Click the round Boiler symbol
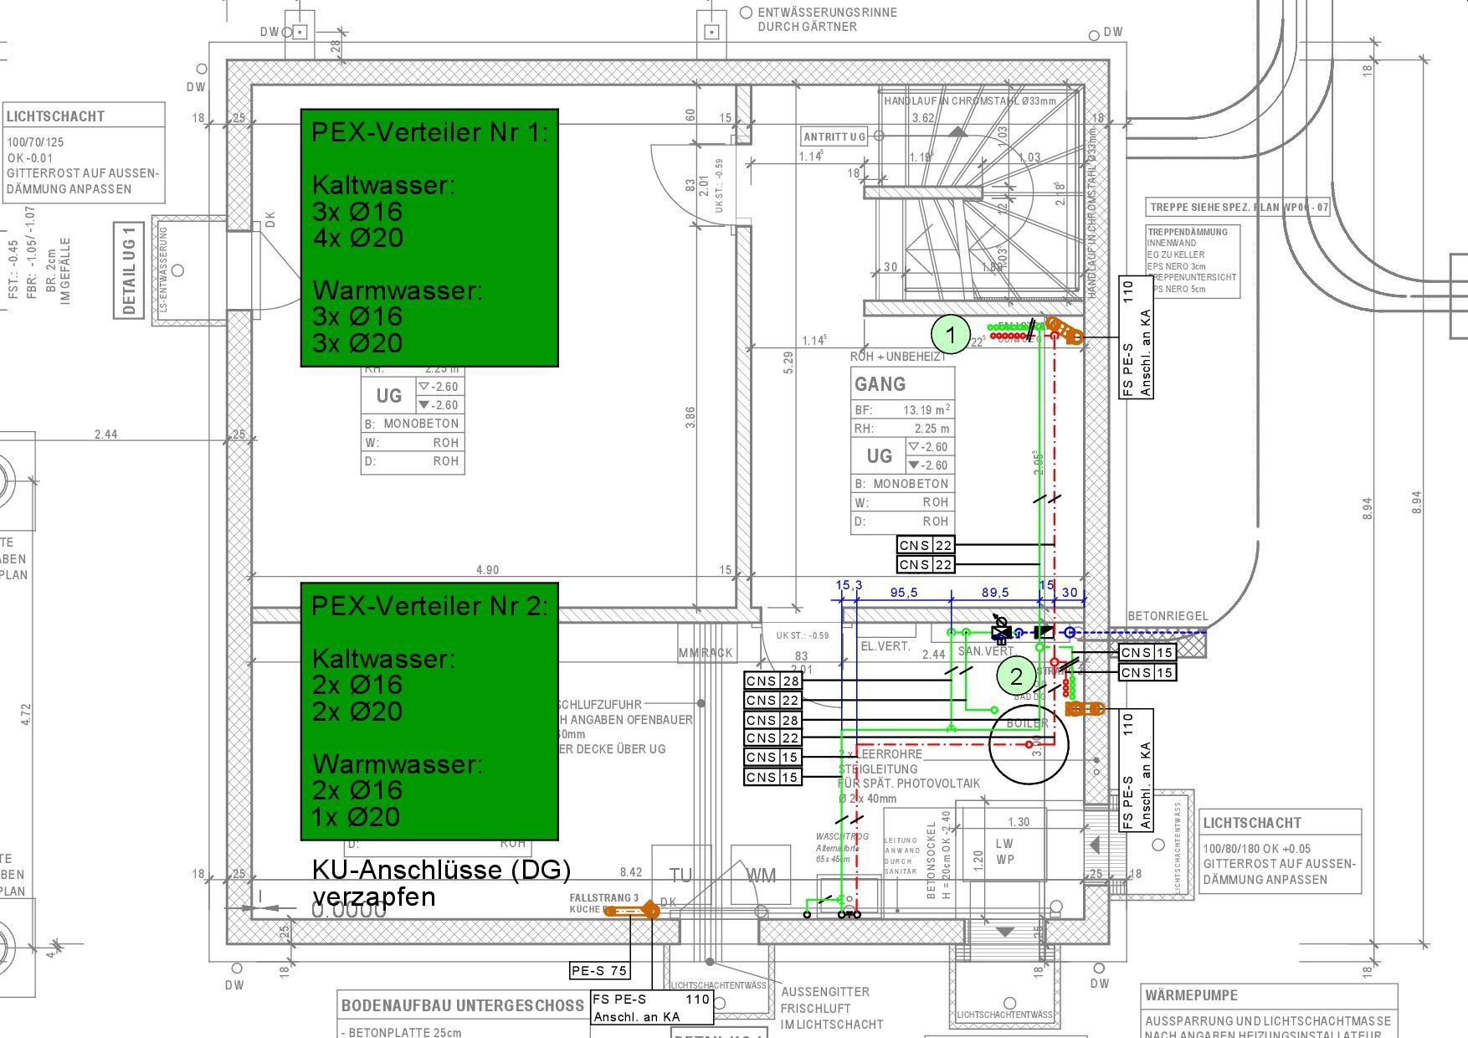Screen dimensions: 1468x1038 [1029, 743]
